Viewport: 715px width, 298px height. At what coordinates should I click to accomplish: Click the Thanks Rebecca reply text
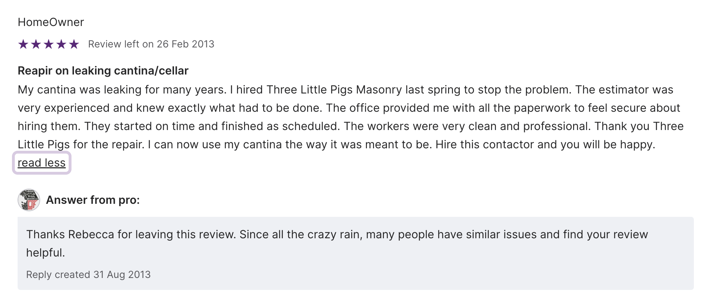(x=130, y=234)
